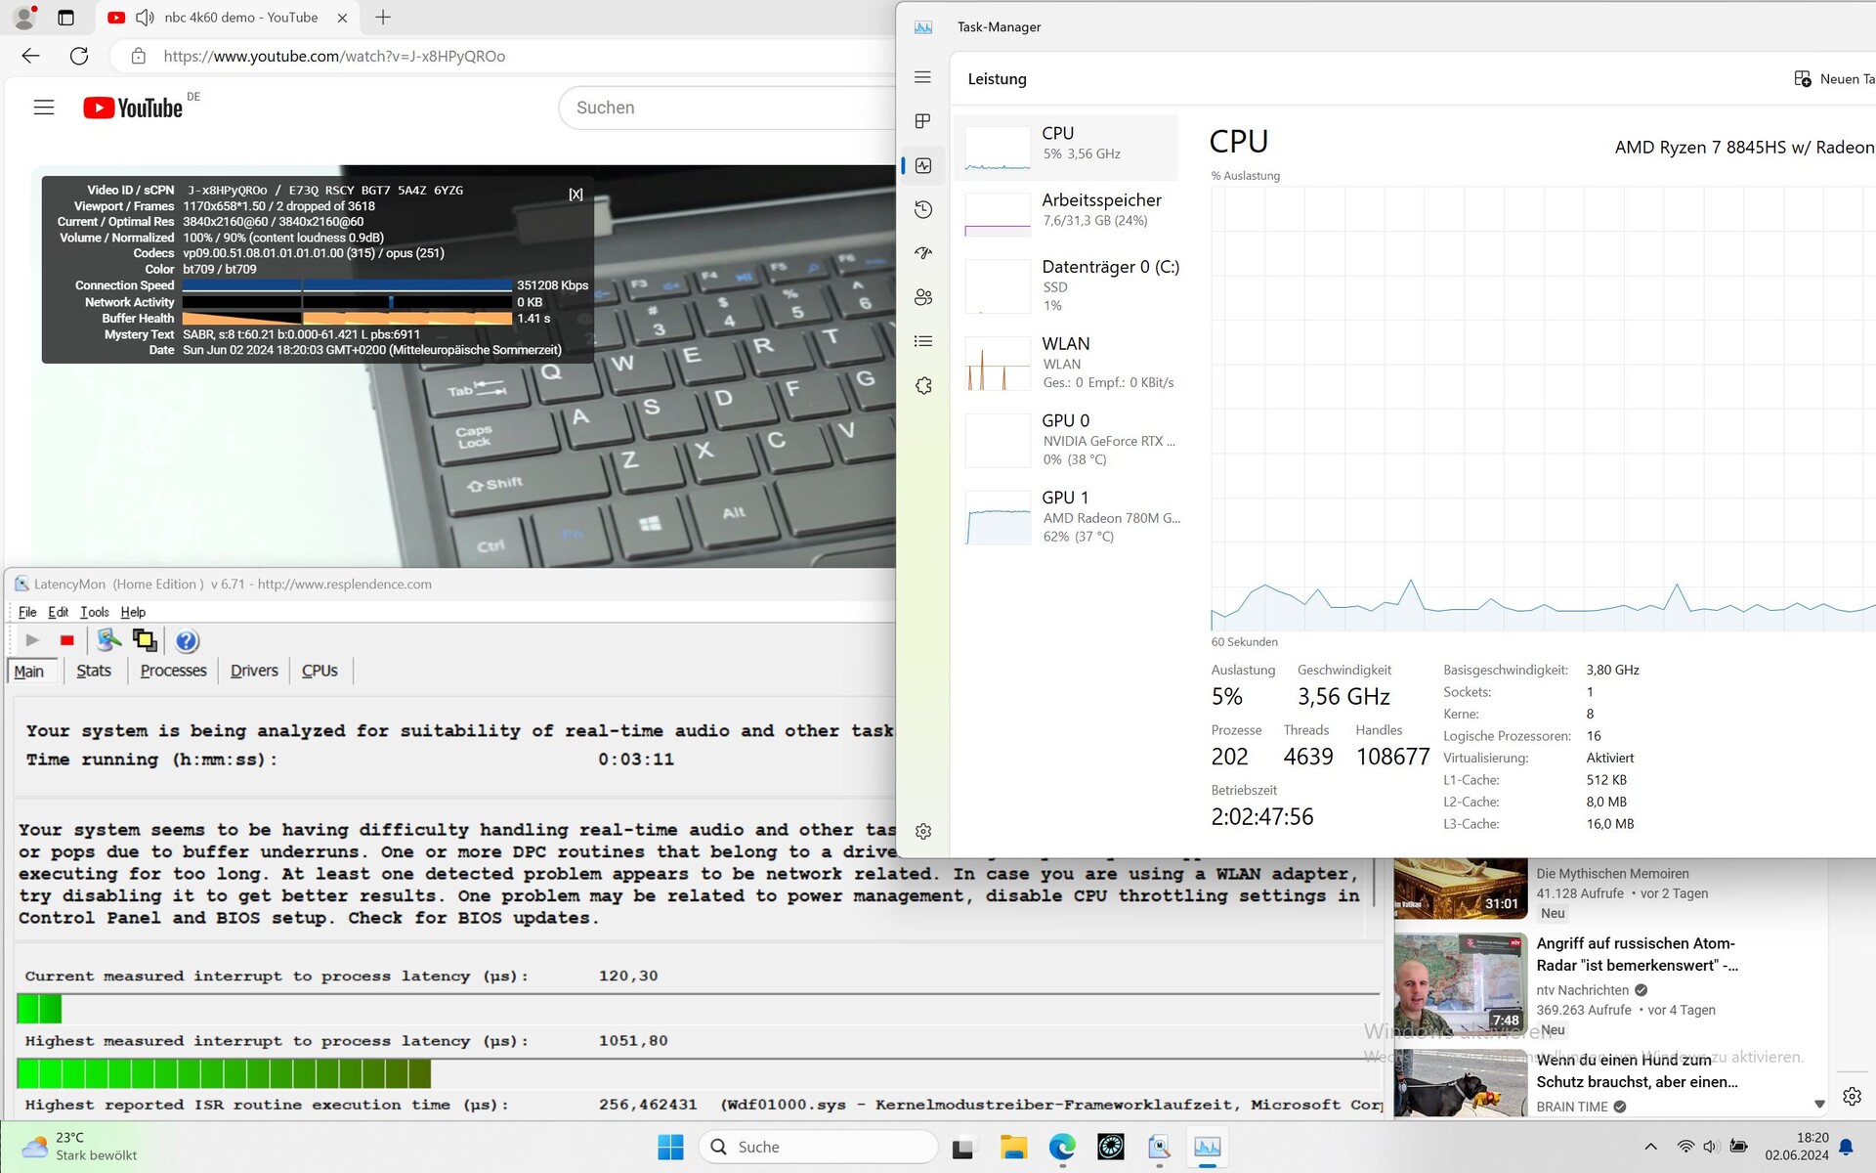The height and width of the screenshot is (1173, 1876).
Task: Toggle the YouTube guide hamburger menu
Action: pyautogui.click(x=44, y=108)
